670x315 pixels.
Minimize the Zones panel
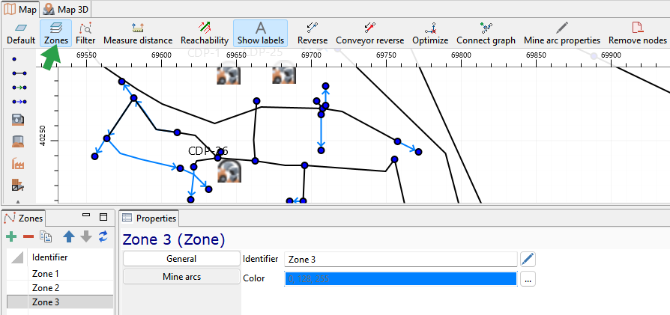pyautogui.click(x=86, y=215)
